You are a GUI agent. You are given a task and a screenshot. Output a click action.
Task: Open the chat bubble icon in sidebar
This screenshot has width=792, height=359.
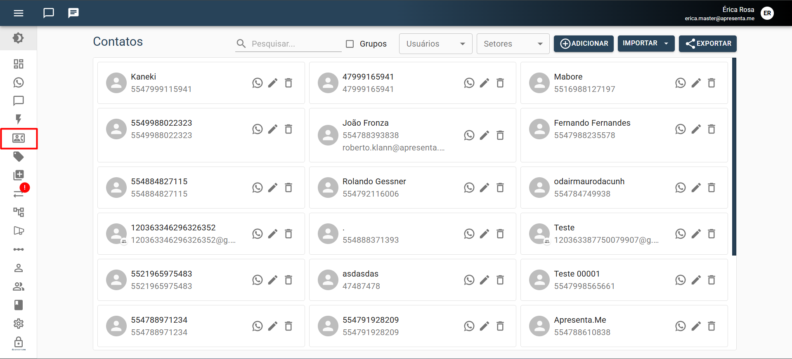click(19, 101)
